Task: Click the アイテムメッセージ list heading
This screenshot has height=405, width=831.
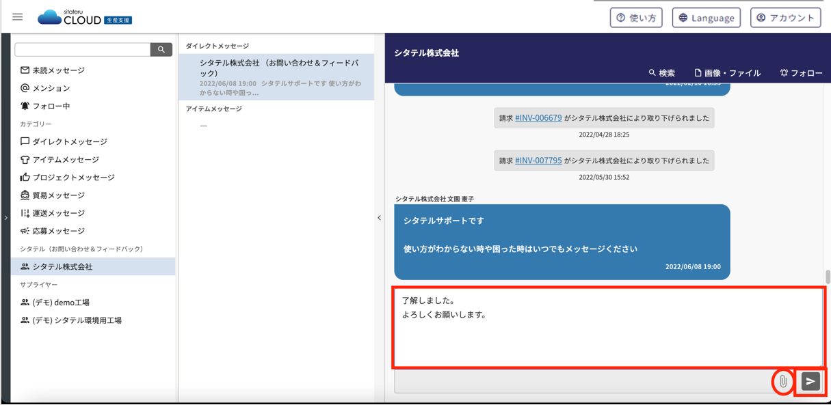Action: tap(214, 109)
